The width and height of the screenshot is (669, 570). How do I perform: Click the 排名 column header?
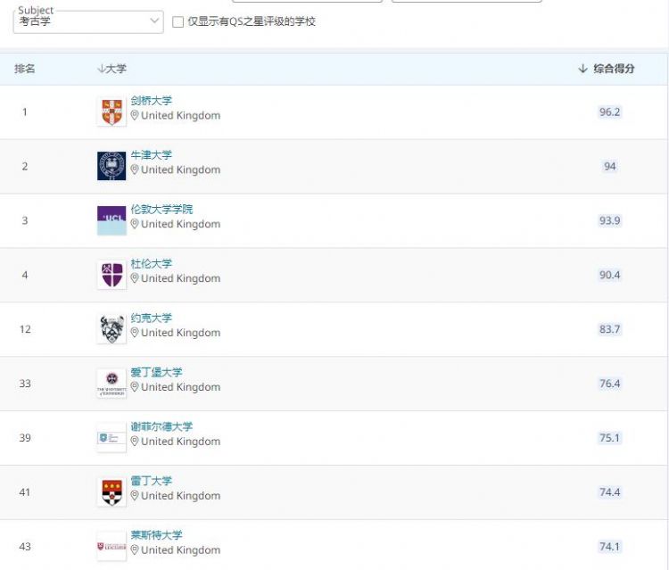(25, 69)
